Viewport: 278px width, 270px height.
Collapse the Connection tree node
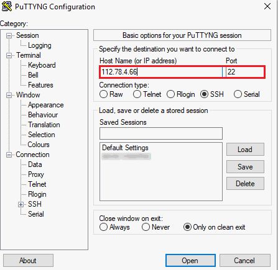tap(9, 155)
